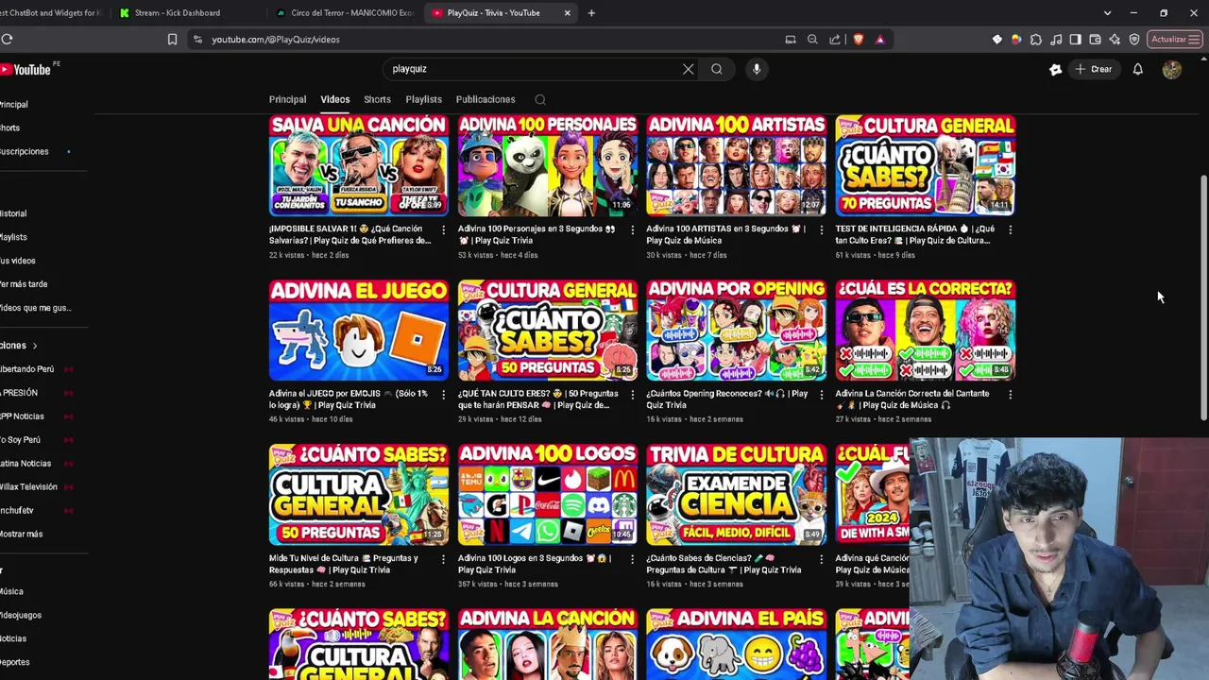The height and width of the screenshot is (680, 1209).
Task: Click the Brave Shields lion icon
Action: 858,39
